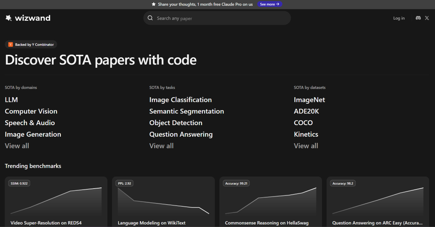Open the Discord icon link
435x227 pixels.
(x=418, y=18)
